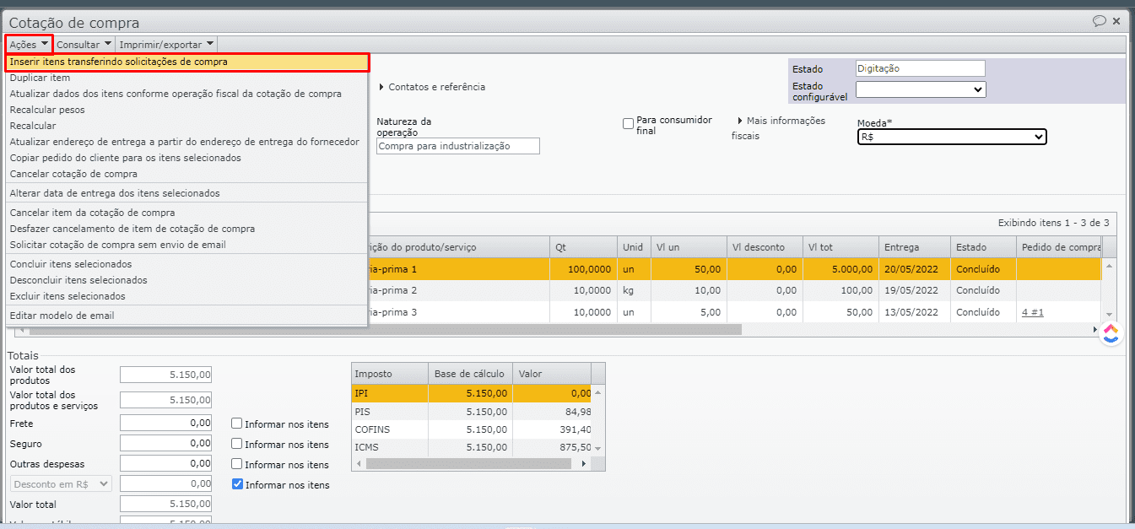Open the Moeda currency dropdown
Viewport: 1135px width, 529px height.
951,137
